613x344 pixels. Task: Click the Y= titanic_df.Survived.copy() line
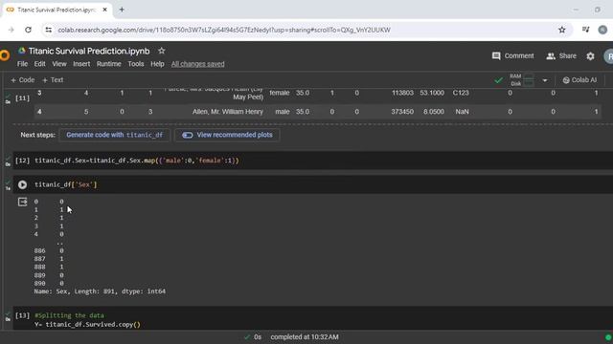click(x=87, y=325)
